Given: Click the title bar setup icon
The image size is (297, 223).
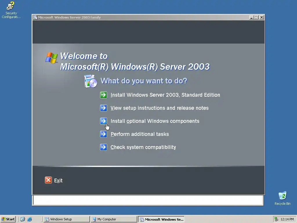Looking at the screenshot, I should tap(35, 17).
